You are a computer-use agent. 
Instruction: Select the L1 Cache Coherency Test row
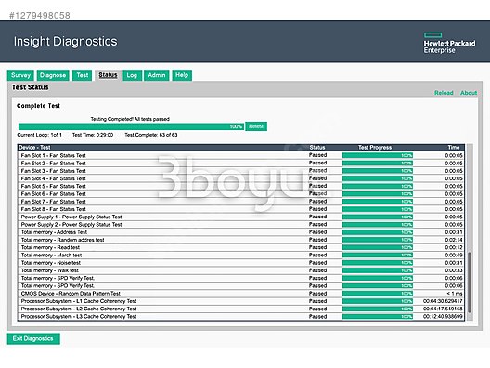click(240, 301)
